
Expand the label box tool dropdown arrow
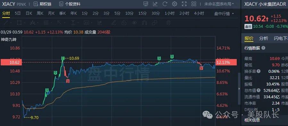(92, 23)
